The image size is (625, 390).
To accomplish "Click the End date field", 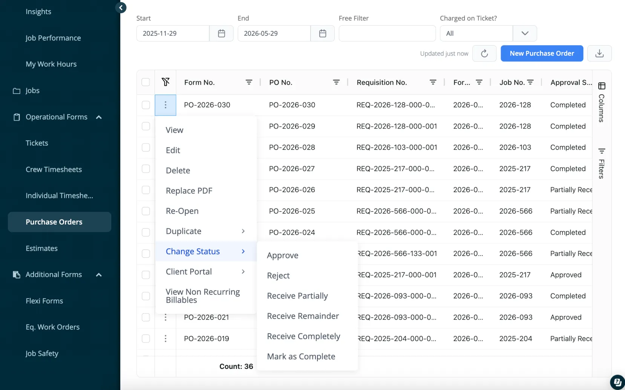I will pos(274,34).
